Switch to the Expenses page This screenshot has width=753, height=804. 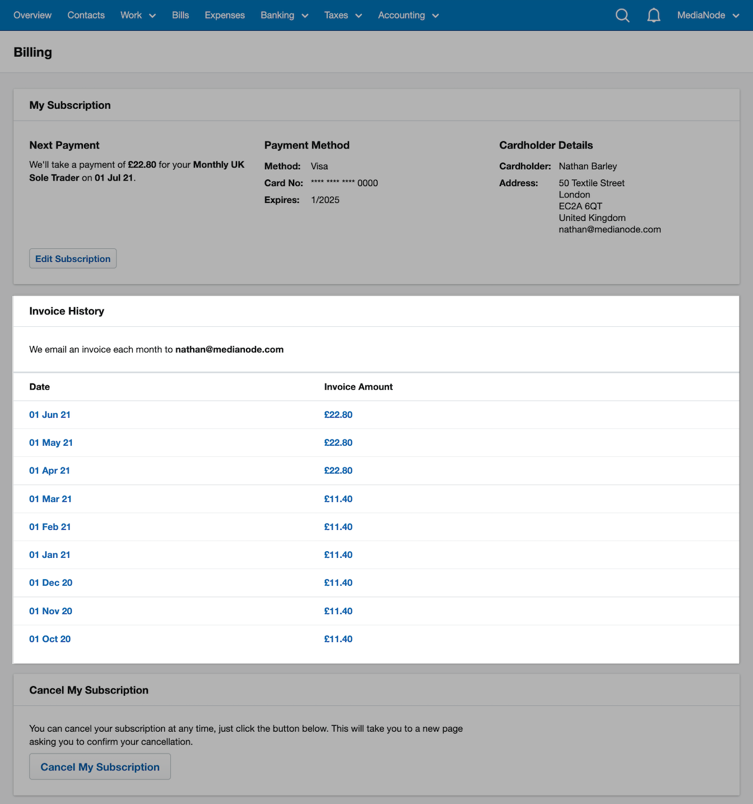[224, 15]
